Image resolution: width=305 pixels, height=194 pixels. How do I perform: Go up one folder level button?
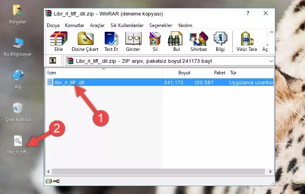pos(53,61)
